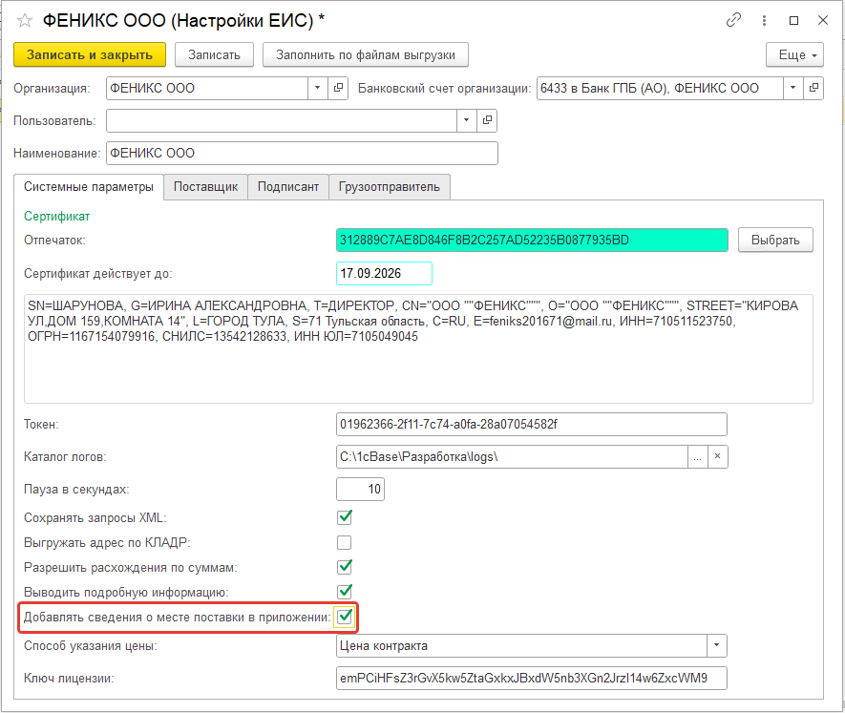Click the Токен input field

click(532, 424)
